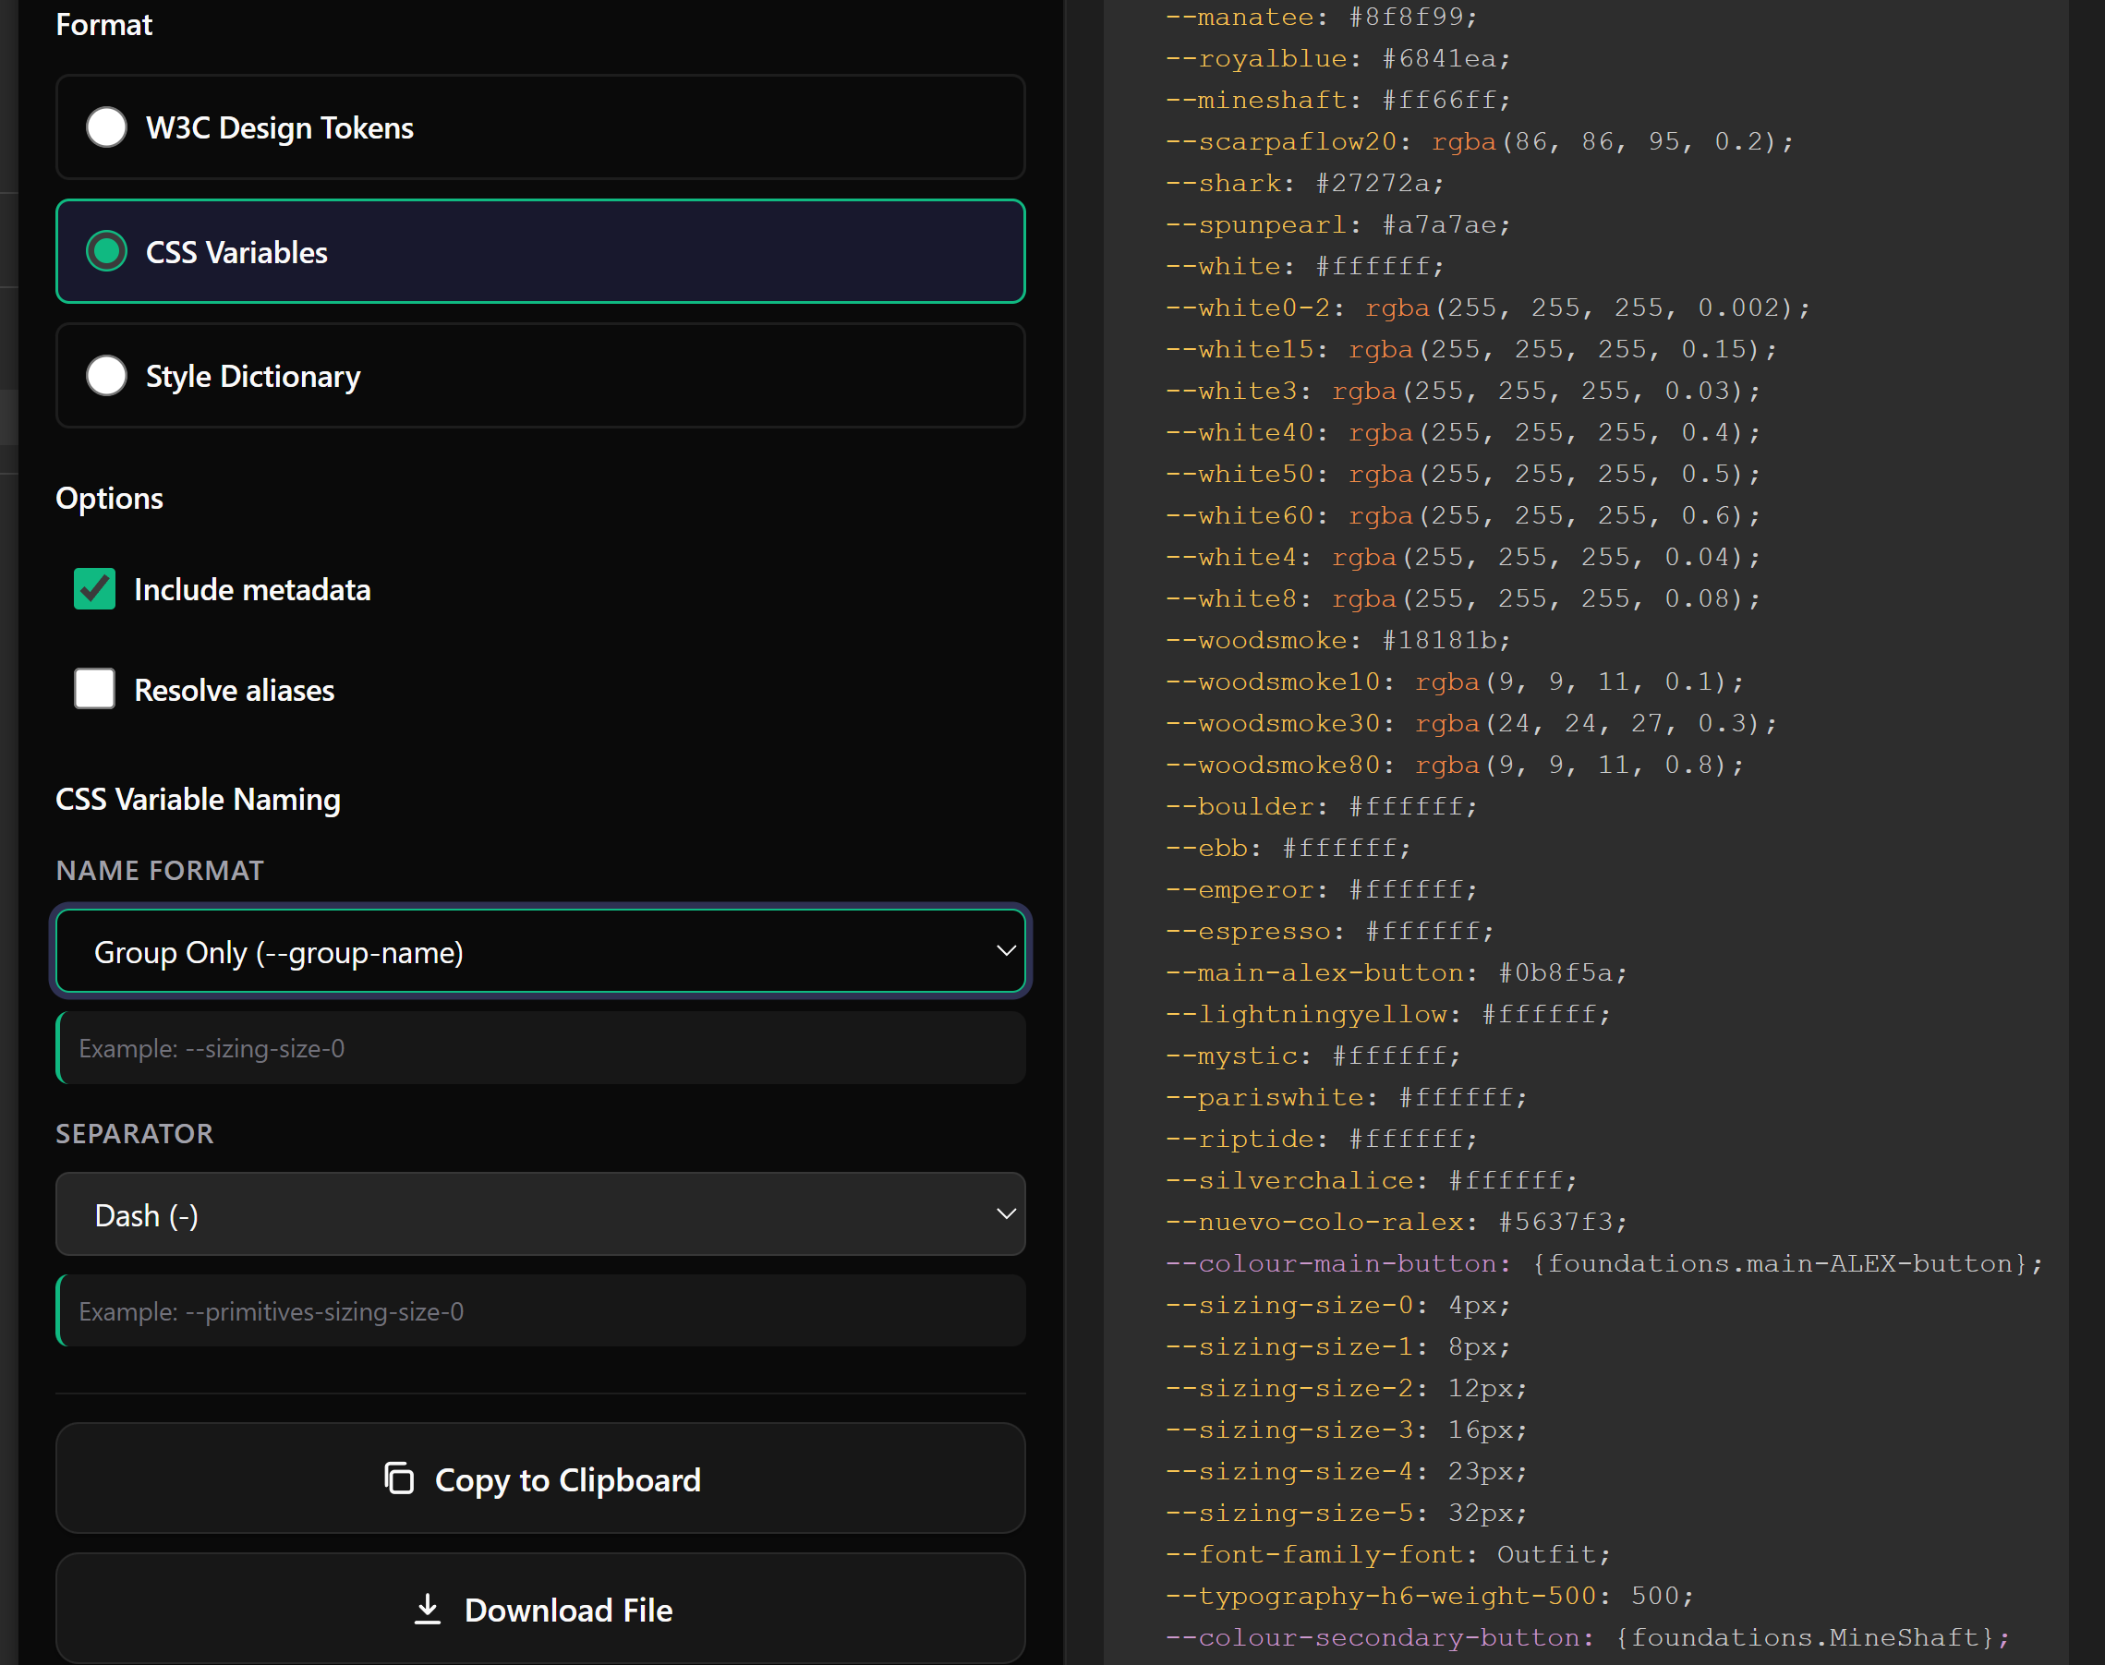Uncheck Include metadata option
The image size is (2105, 1665).
93,589
